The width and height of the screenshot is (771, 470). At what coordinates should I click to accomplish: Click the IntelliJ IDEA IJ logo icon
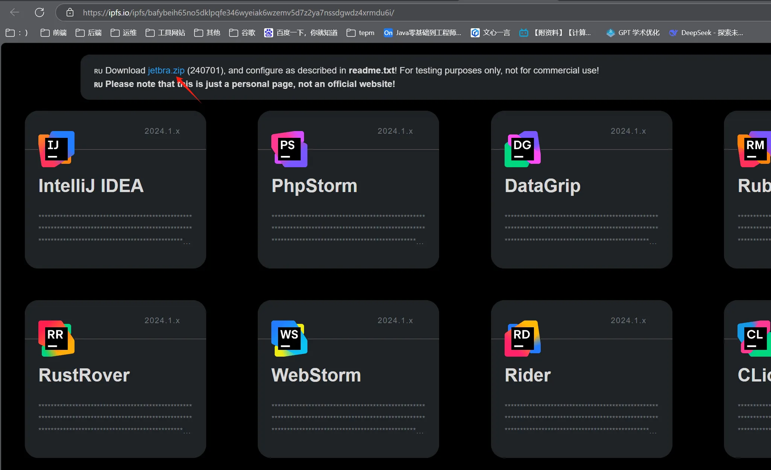tap(56, 149)
